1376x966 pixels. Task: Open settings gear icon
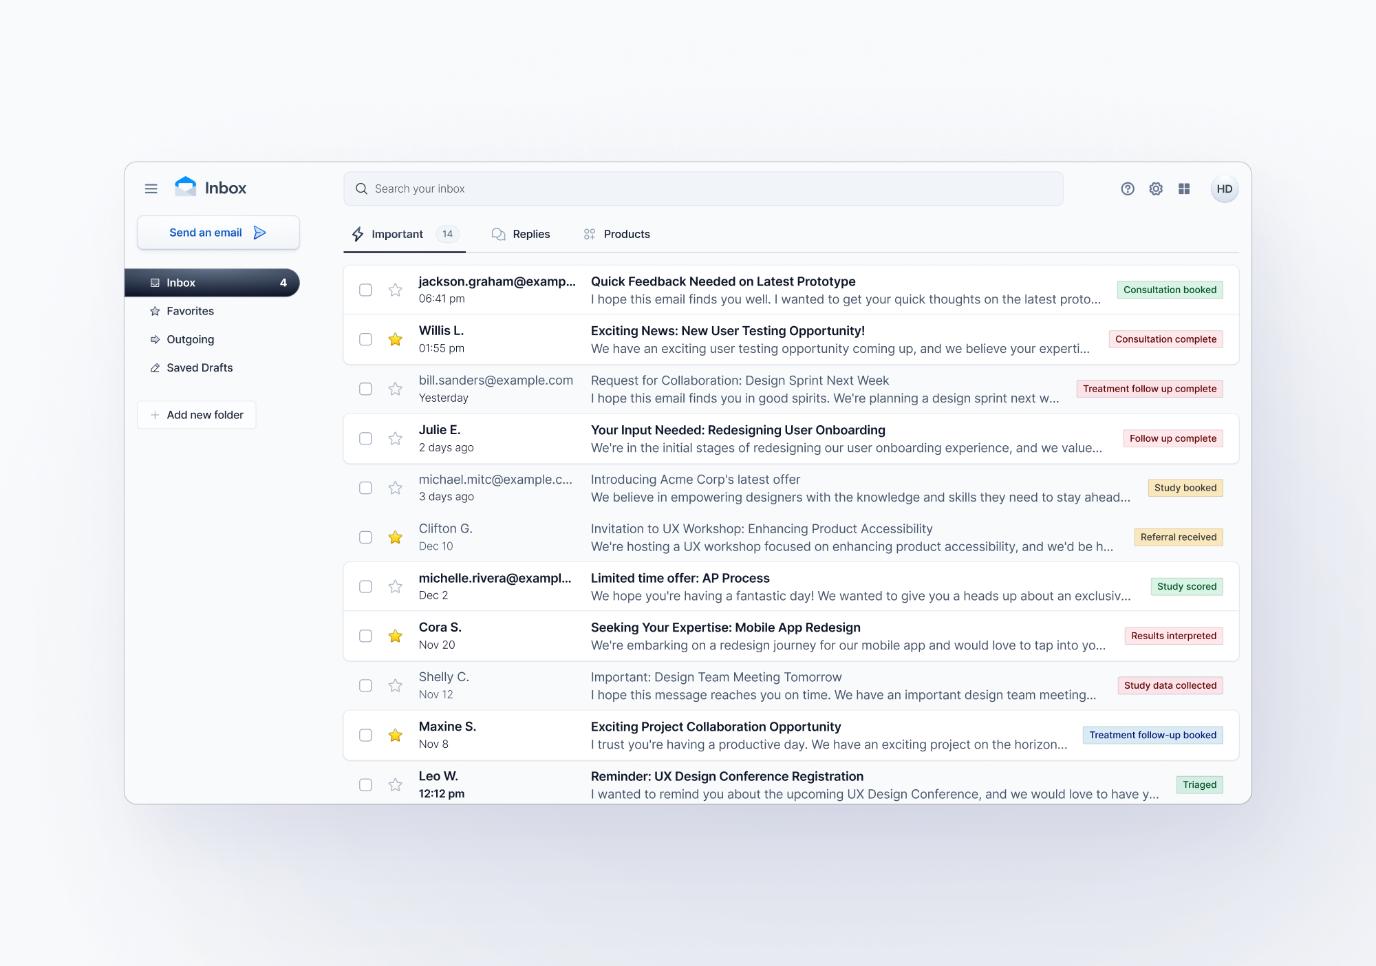pos(1155,189)
